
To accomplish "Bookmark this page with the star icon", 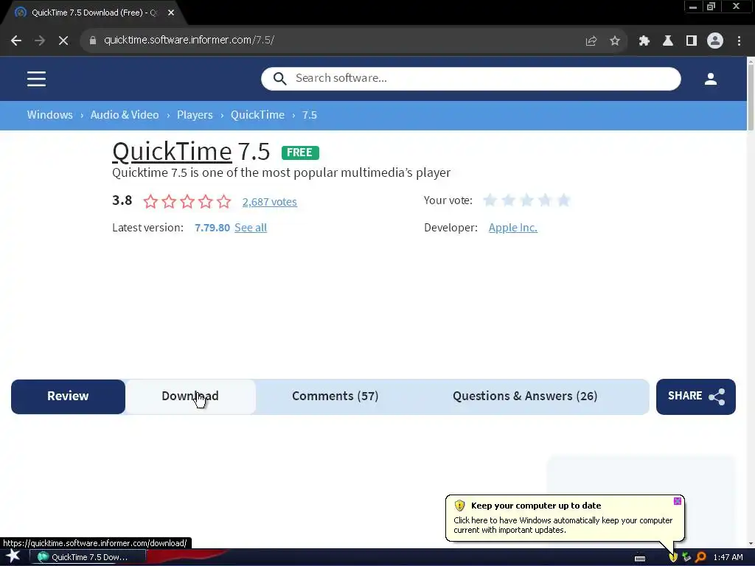I will (615, 41).
